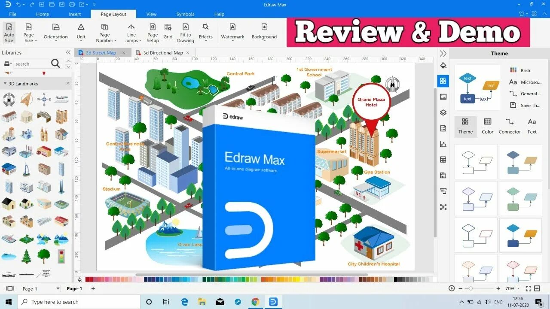Open the Watermark dropdown
The image size is (550, 309).
pyautogui.click(x=232, y=32)
